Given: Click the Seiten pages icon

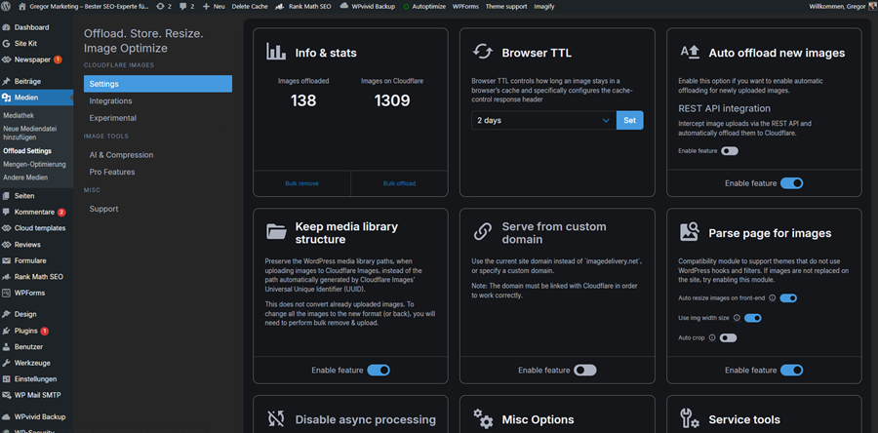Looking at the screenshot, I should coord(6,196).
